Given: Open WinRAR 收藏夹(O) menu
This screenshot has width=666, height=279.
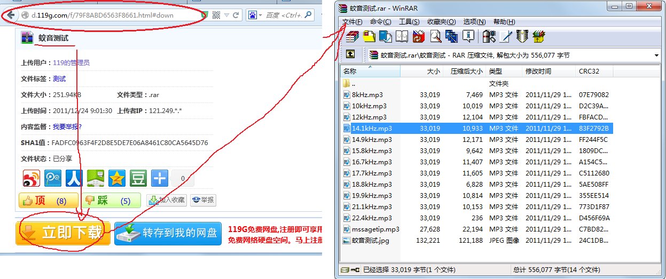Looking at the screenshot, I should pos(441,22).
